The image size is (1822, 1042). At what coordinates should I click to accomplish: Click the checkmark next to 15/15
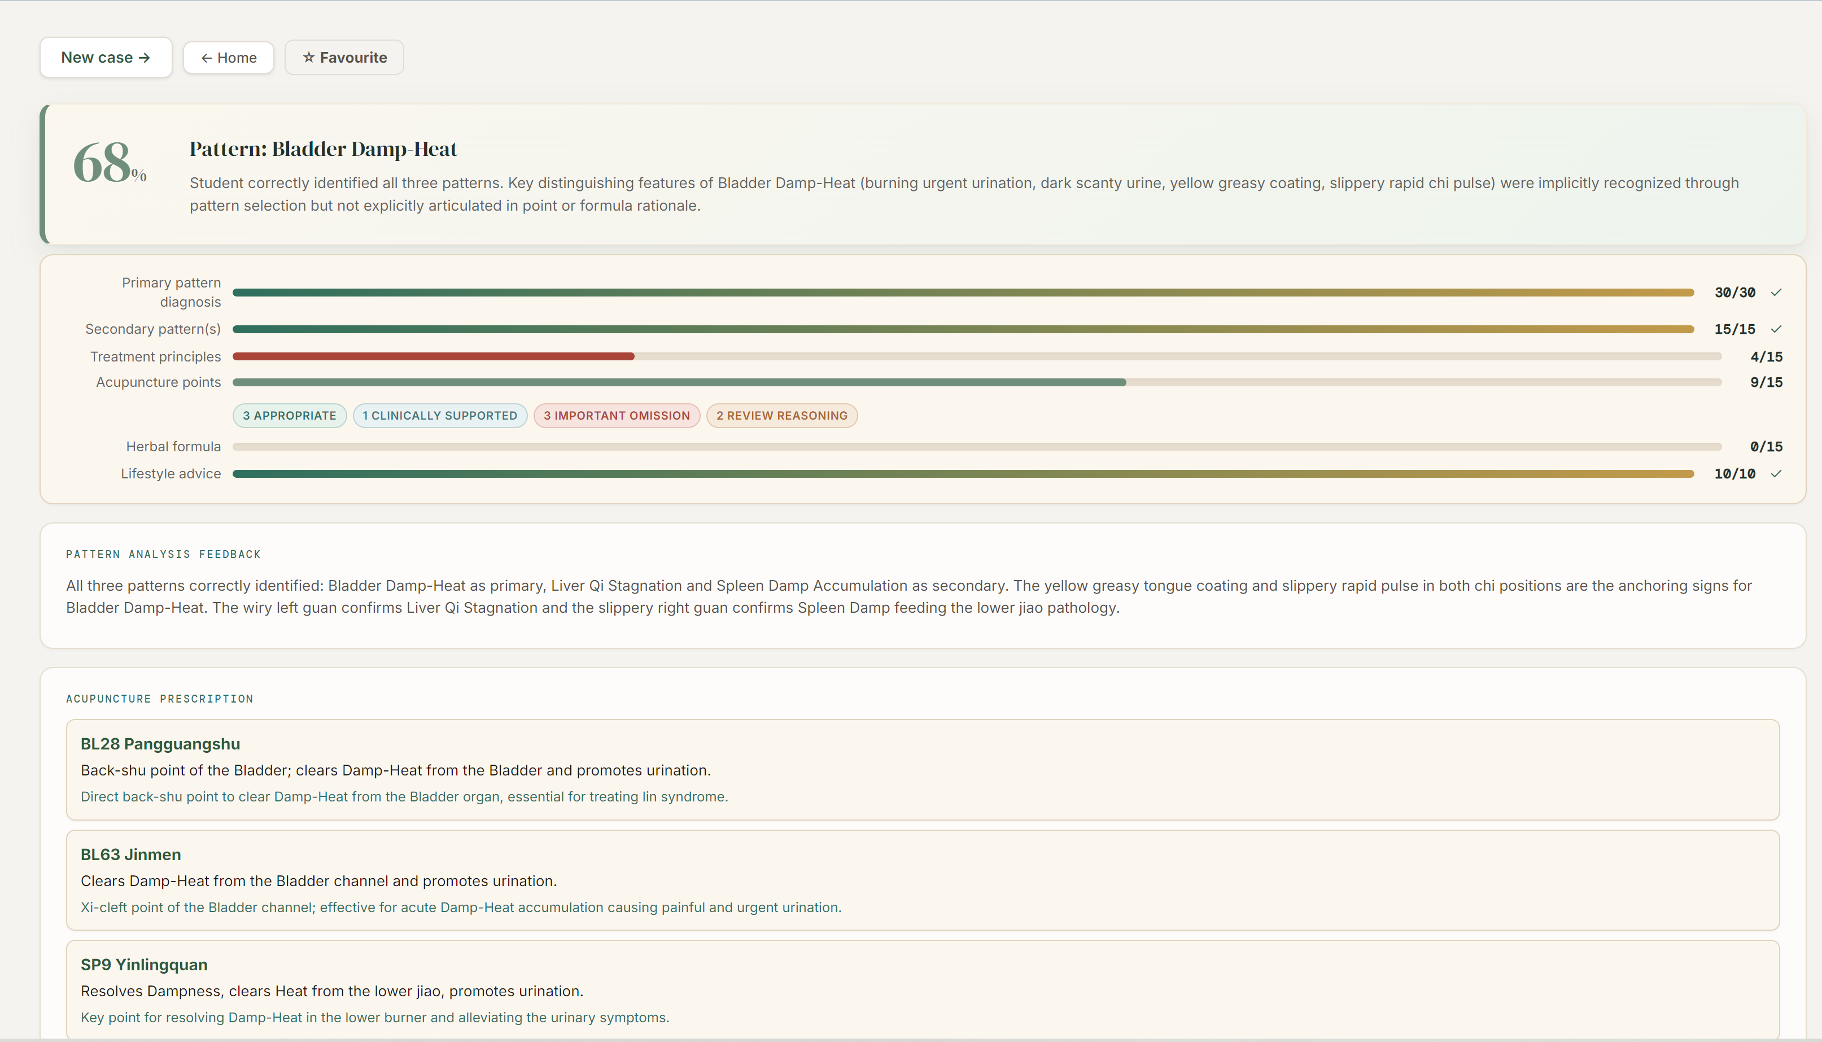click(1776, 329)
